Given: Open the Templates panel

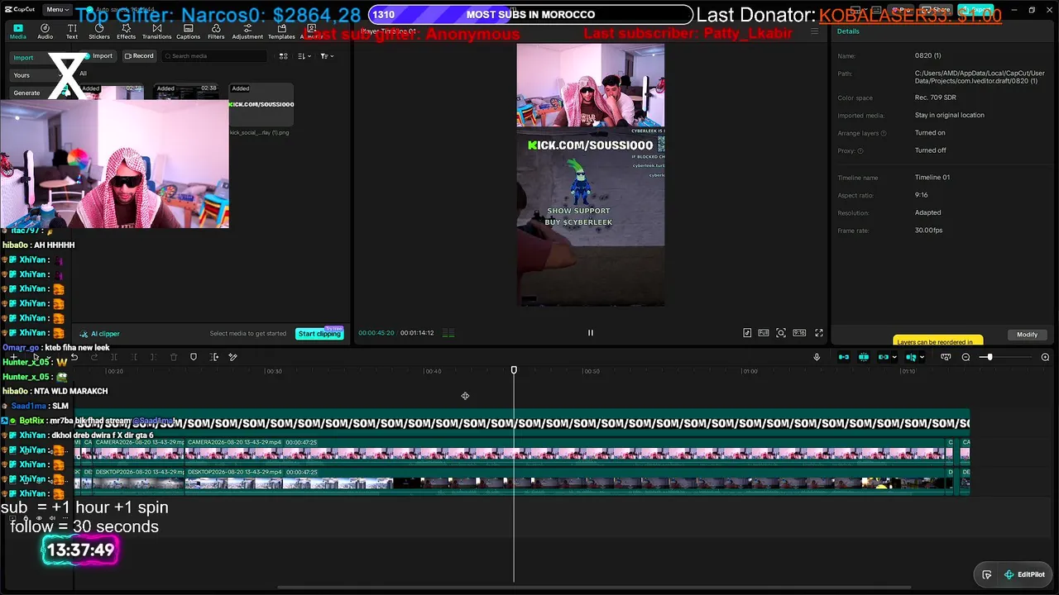Looking at the screenshot, I should (281, 31).
